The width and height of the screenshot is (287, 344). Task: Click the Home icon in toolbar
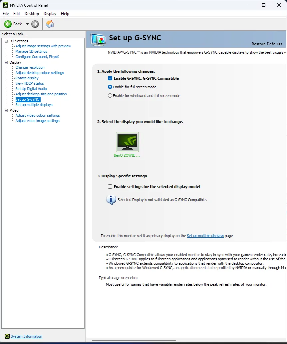pyautogui.click(x=50, y=24)
